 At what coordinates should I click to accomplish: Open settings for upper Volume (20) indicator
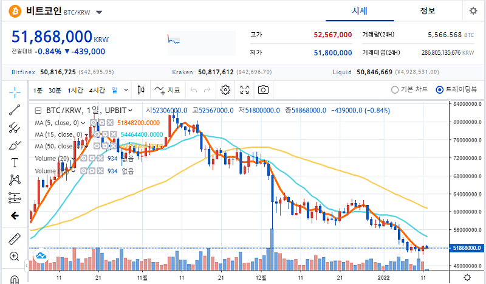coord(92,158)
